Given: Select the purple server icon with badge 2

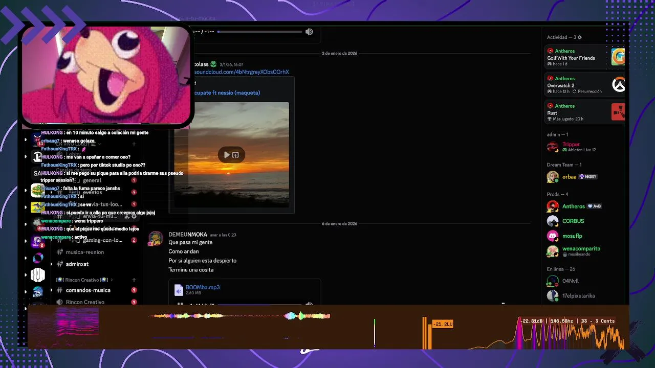Looking at the screenshot, I should [x=38, y=240].
